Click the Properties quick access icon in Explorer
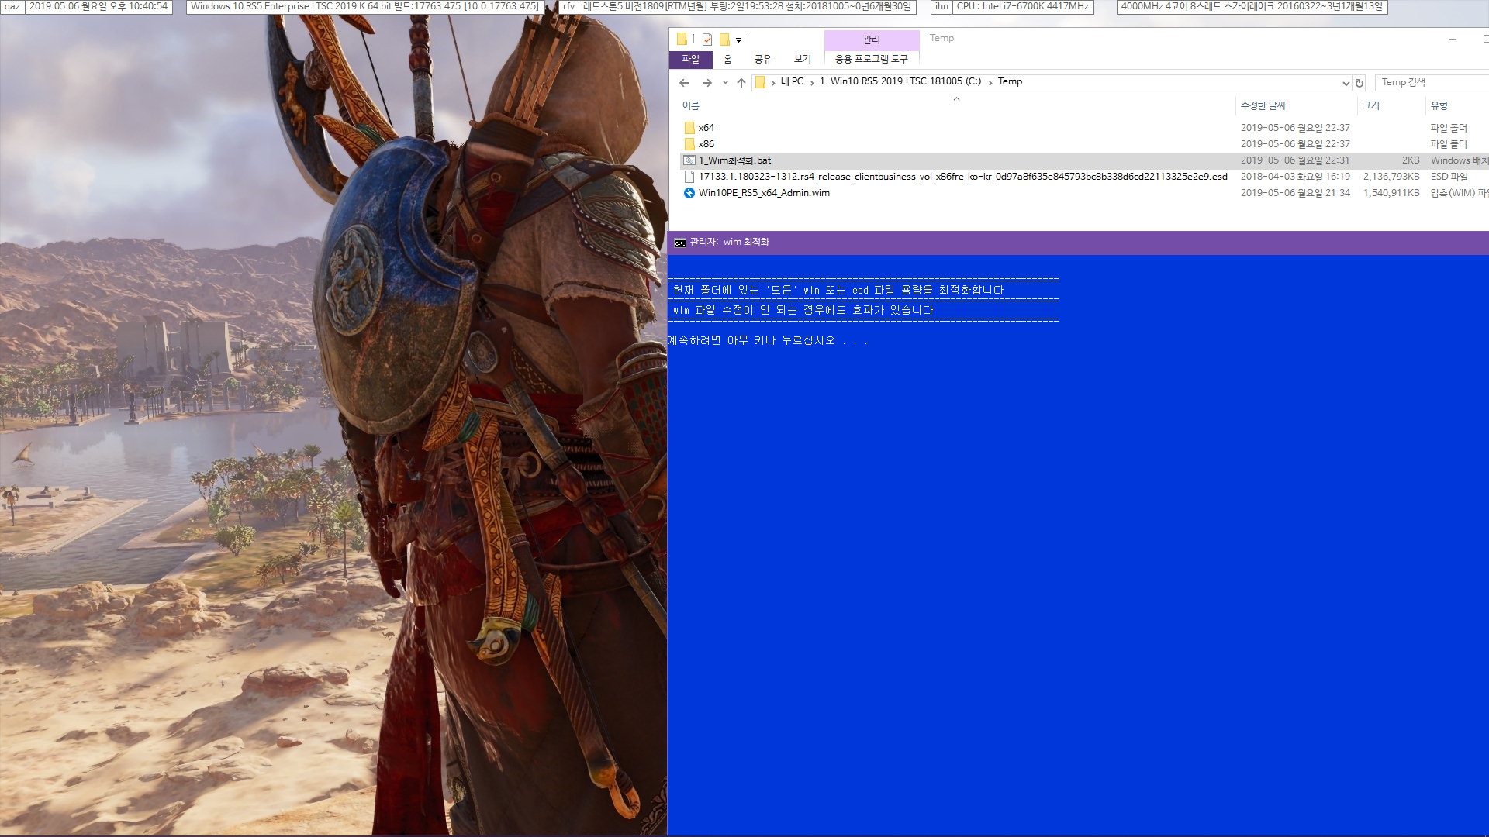Screen dimensions: 1489x837 [706, 40]
